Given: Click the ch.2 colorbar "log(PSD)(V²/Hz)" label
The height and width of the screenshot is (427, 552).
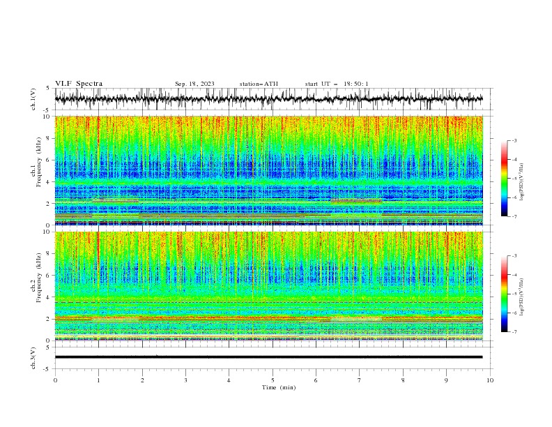Looking at the screenshot, I should tap(522, 297).
